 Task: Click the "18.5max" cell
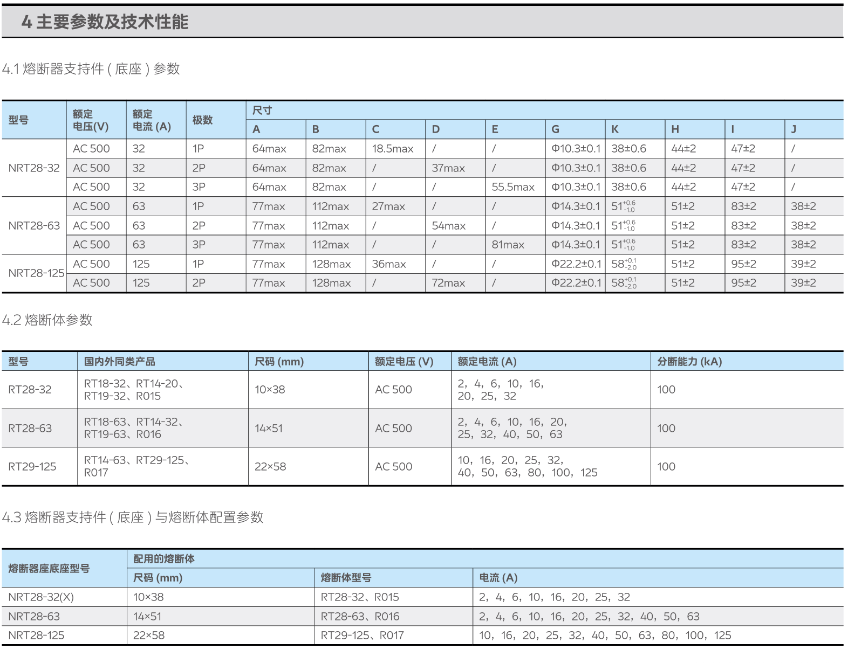[x=393, y=149]
